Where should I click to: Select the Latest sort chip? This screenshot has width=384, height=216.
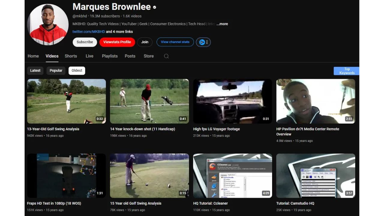(35, 70)
